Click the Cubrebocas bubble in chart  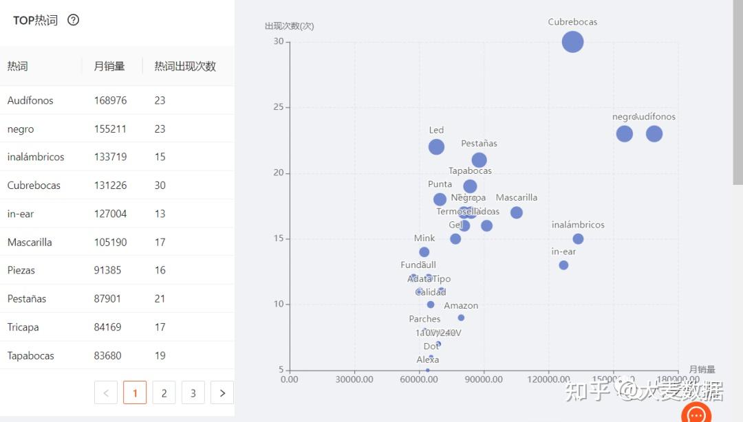pyautogui.click(x=572, y=42)
